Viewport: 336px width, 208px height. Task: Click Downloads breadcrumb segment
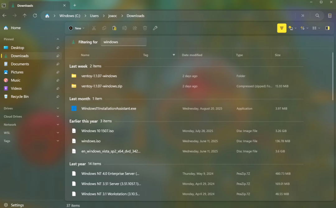(135, 16)
